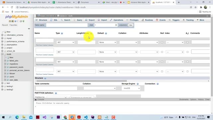Enable A_I for the first column row

(x=187, y=42)
